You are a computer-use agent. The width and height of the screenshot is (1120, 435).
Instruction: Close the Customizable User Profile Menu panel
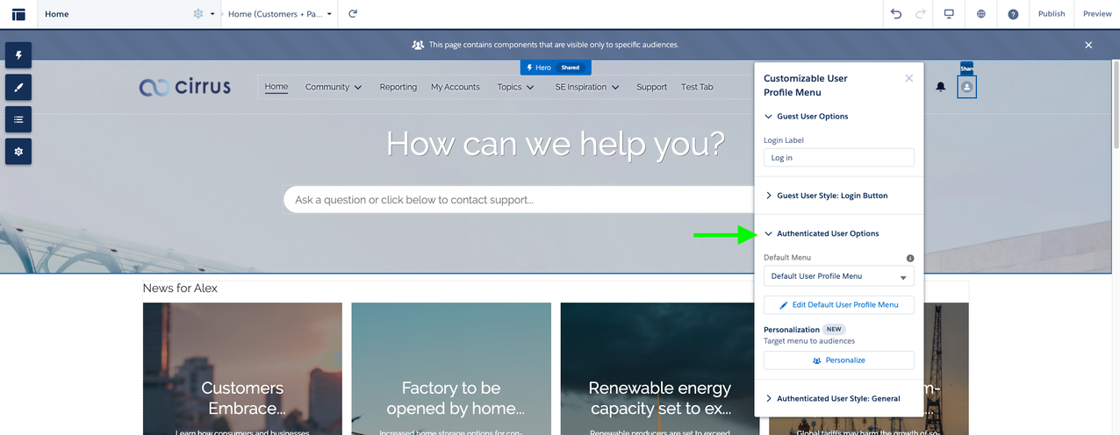(909, 78)
